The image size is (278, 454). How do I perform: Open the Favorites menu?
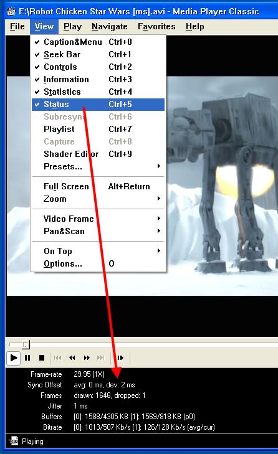(x=156, y=27)
